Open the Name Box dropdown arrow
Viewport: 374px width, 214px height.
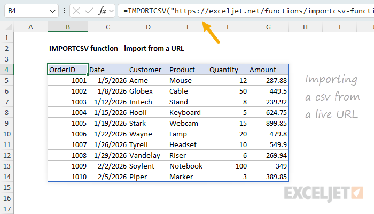[x=52, y=11]
